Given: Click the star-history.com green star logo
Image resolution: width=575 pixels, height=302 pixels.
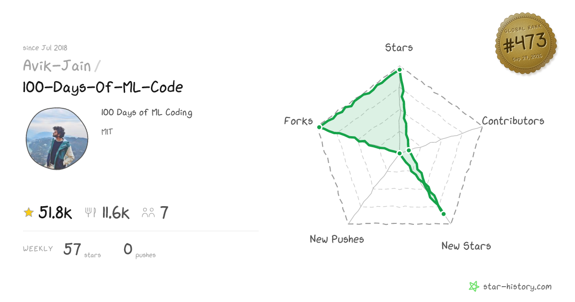Looking at the screenshot, I should (474, 287).
